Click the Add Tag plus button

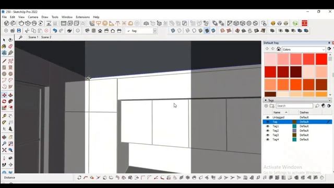tap(266, 105)
